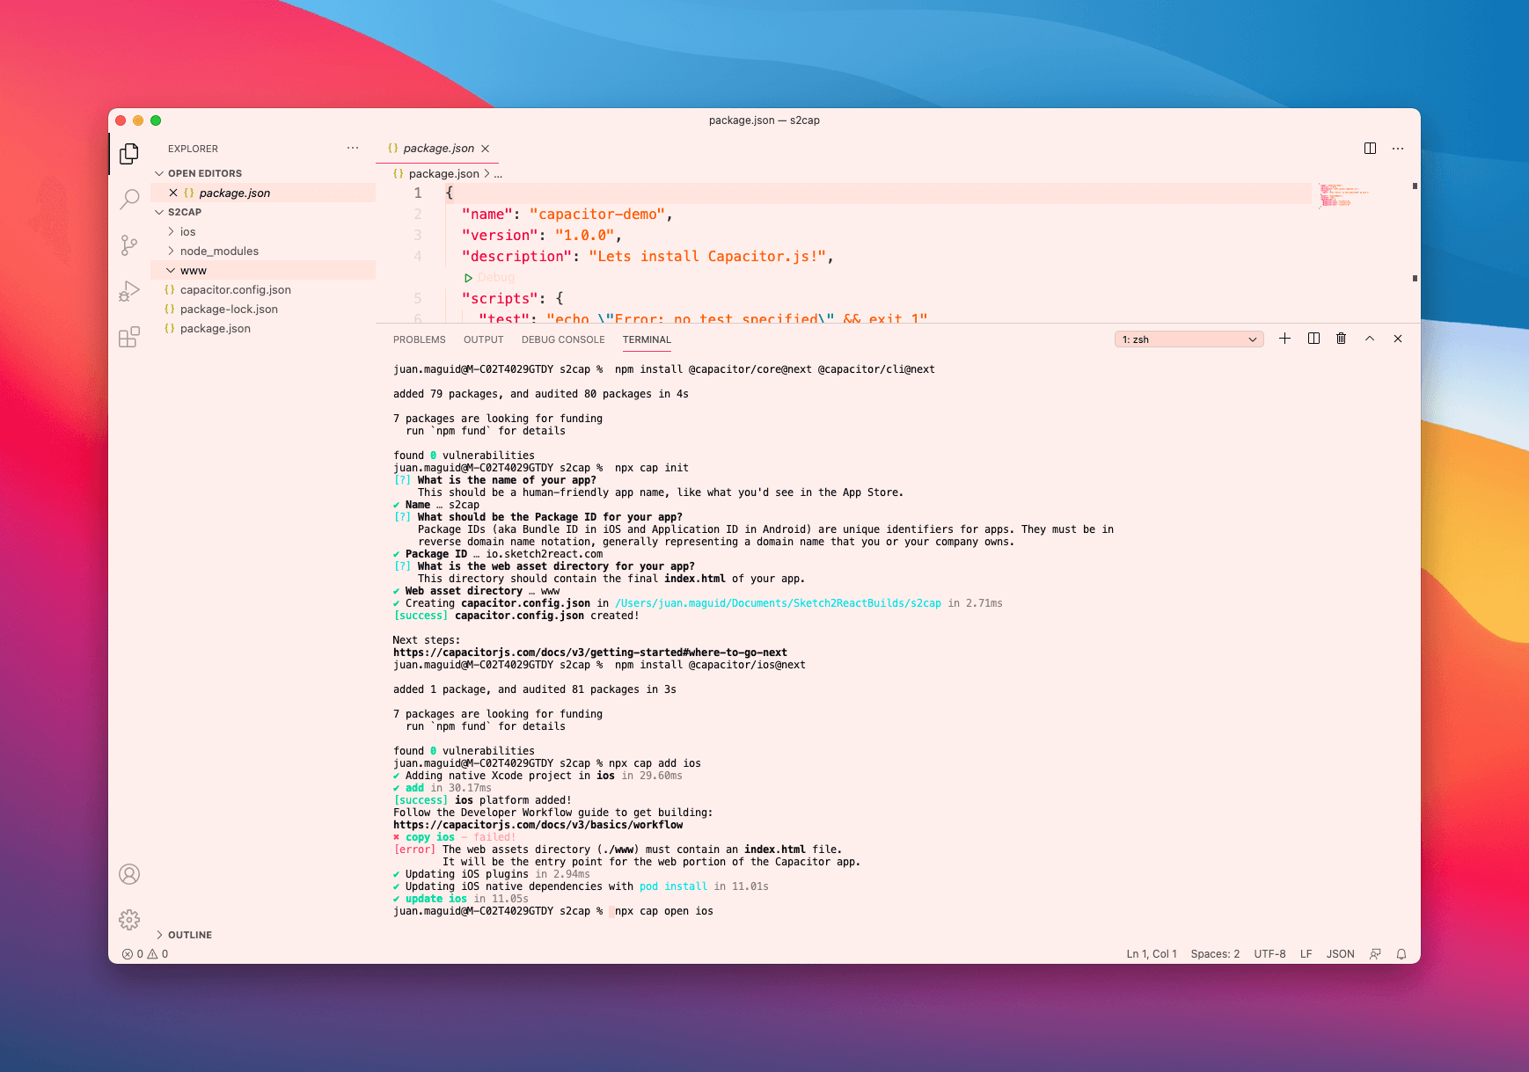Open the Explorer view in activity bar

pos(129,154)
